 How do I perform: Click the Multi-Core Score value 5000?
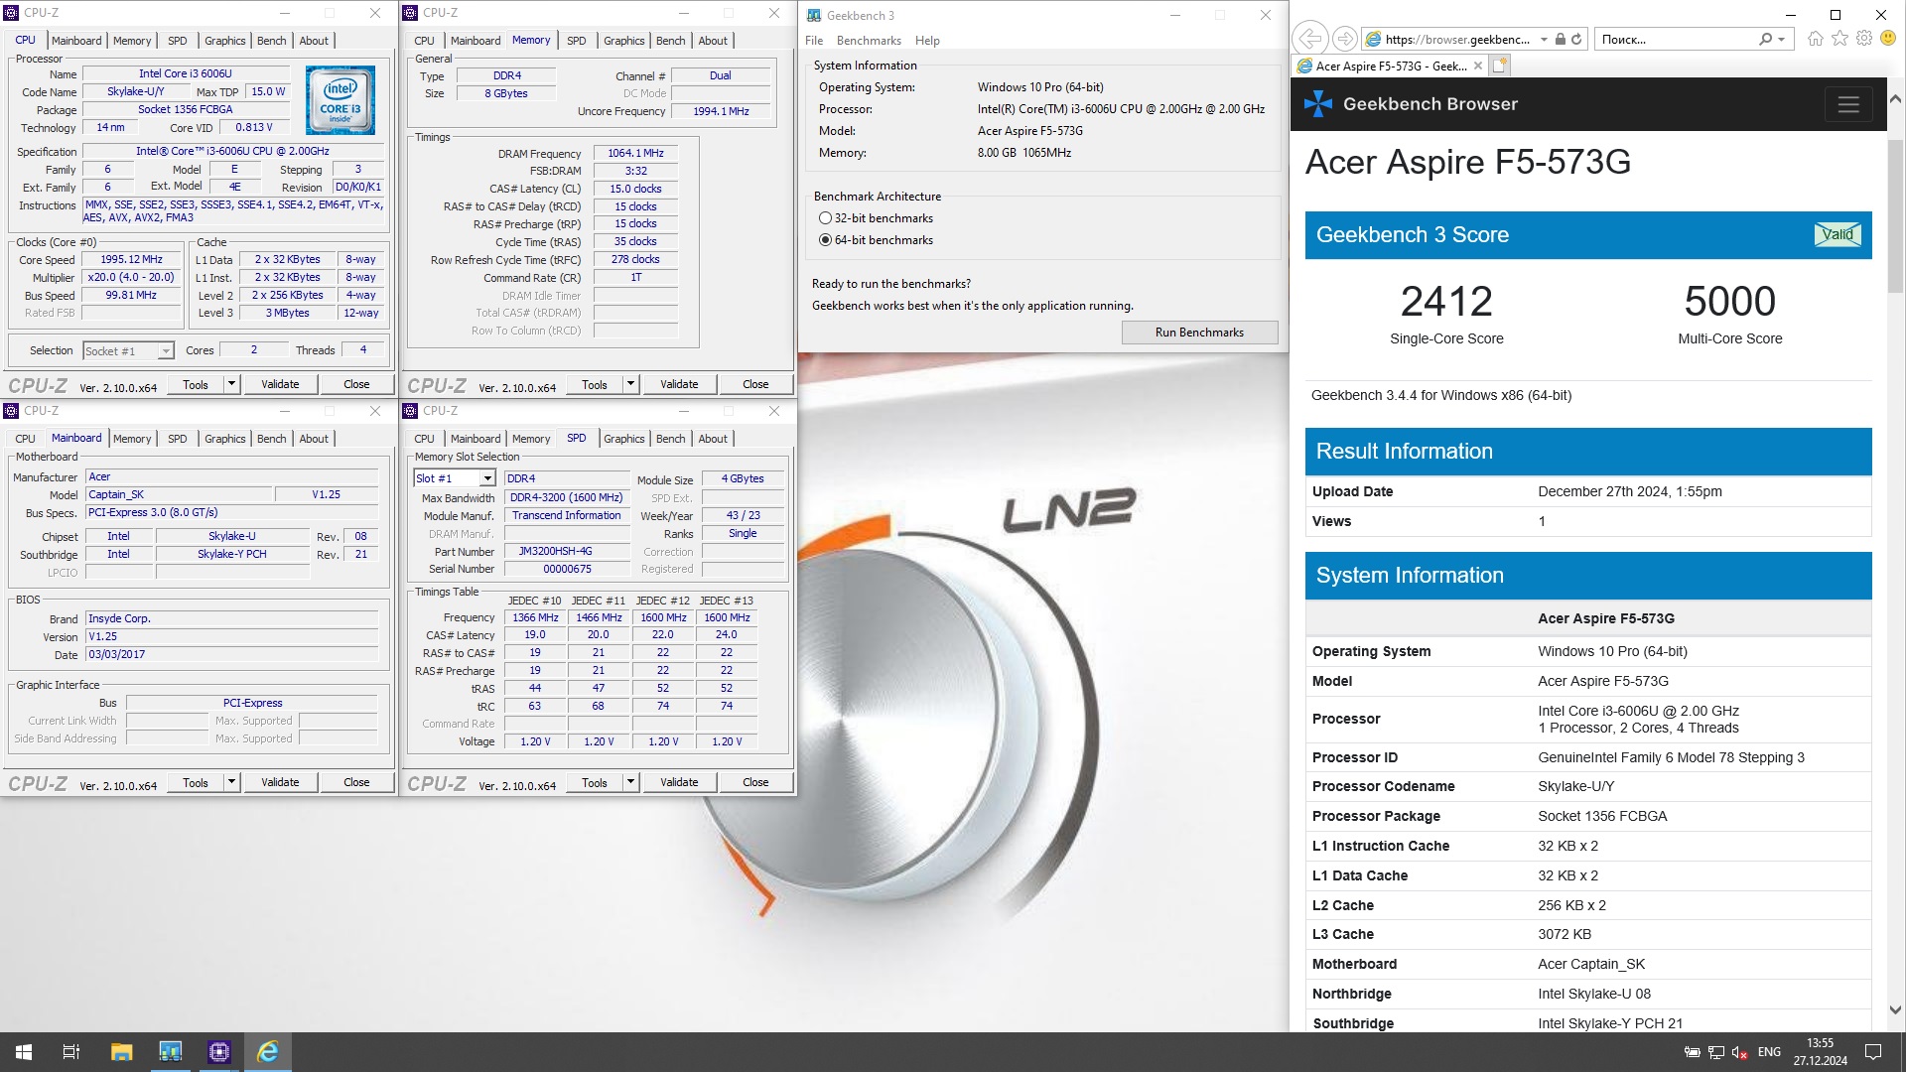[1729, 302]
